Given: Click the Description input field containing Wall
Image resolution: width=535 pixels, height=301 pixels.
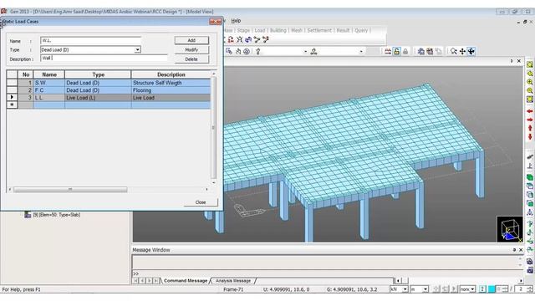Looking at the screenshot, I should pyautogui.click(x=104, y=59).
